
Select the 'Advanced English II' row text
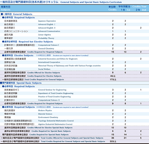click(x=47, y=28)
